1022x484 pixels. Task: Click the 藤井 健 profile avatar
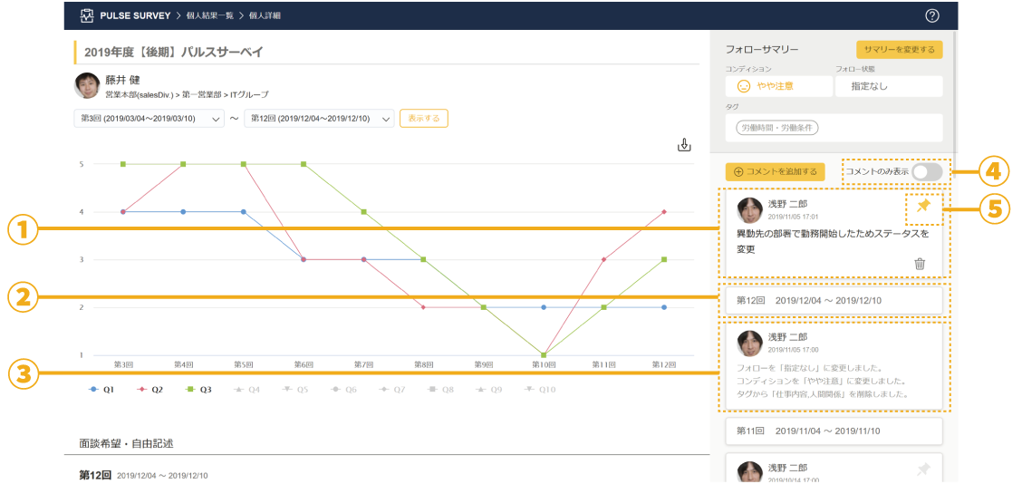coord(87,85)
